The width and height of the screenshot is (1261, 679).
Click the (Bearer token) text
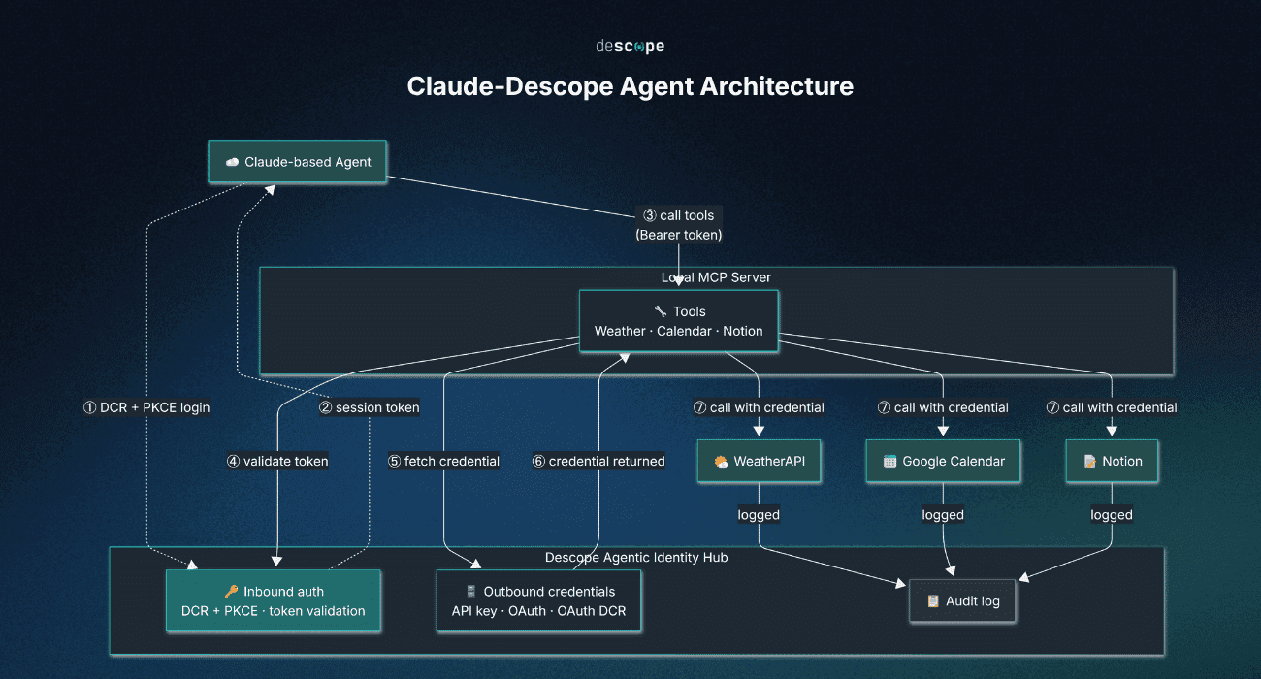(679, 235)
